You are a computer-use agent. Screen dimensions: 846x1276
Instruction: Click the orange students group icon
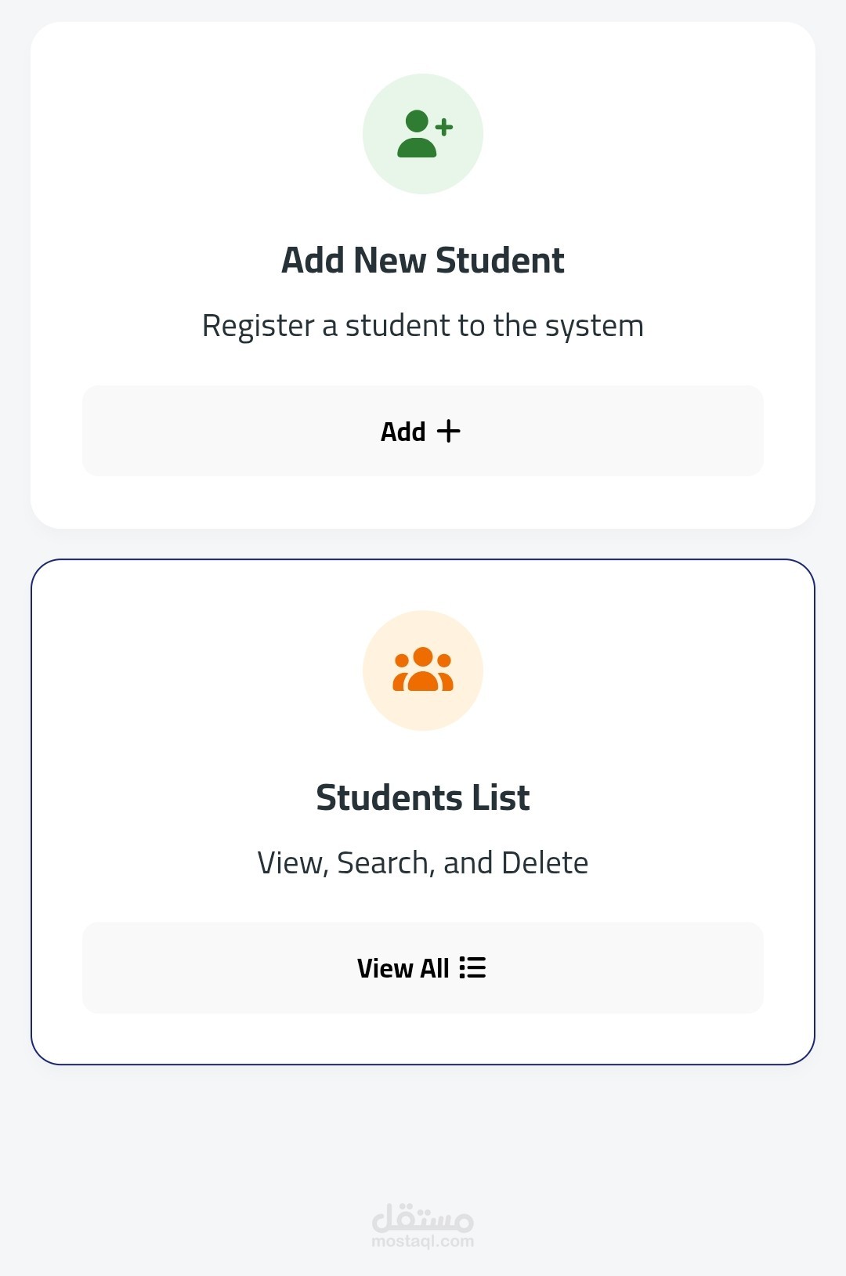[x=423, y=670]
